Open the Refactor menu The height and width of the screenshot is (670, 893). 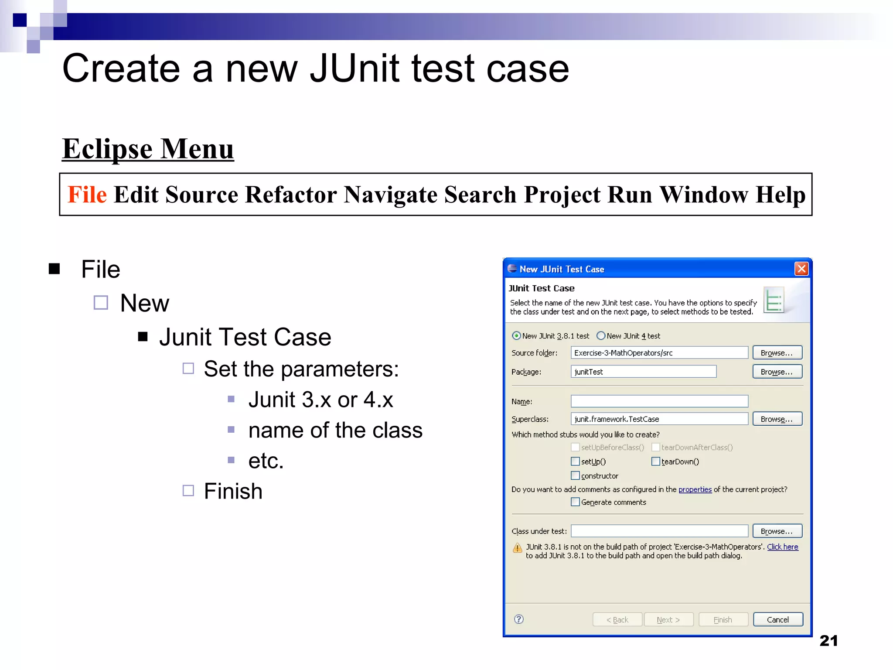pos(291,195)
